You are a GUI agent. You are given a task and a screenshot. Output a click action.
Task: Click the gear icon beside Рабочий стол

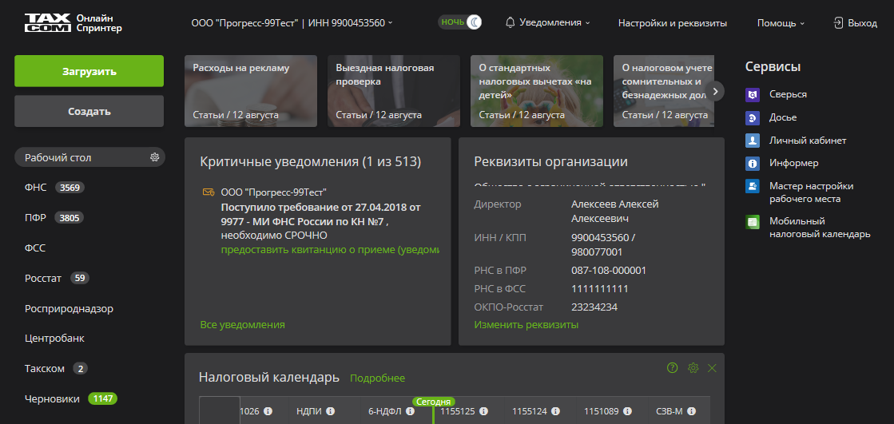[155, 157]
